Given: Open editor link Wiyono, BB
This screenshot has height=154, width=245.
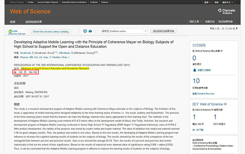Looking at the screenshot, I should pyautogui.click(x=26, y=57).
